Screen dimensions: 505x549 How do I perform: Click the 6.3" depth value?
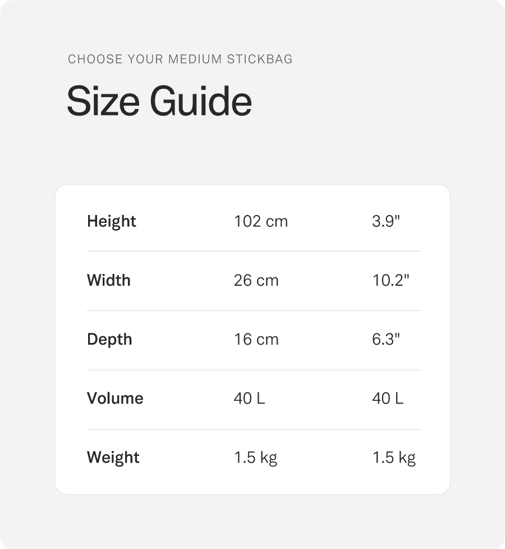pyautogui.click(x=386, y=340)
